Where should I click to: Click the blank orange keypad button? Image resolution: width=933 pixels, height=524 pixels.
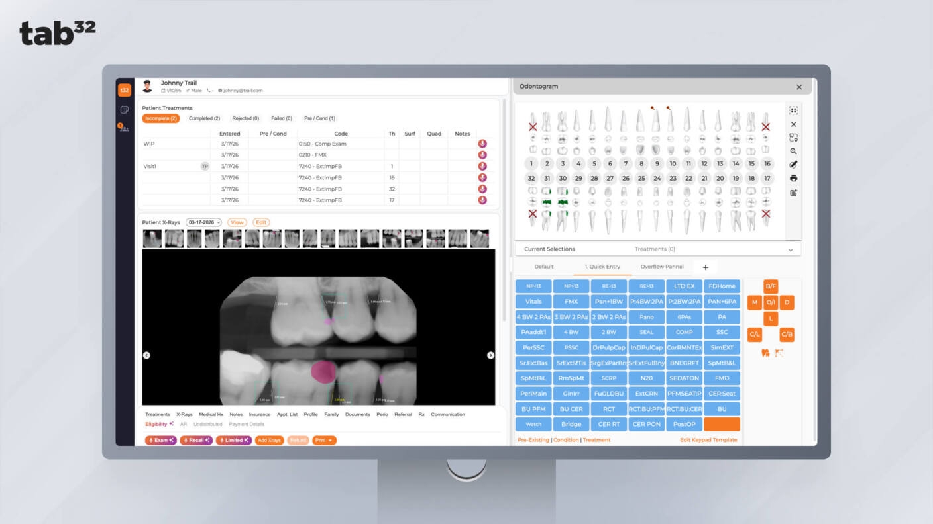[x=722, y=424]
